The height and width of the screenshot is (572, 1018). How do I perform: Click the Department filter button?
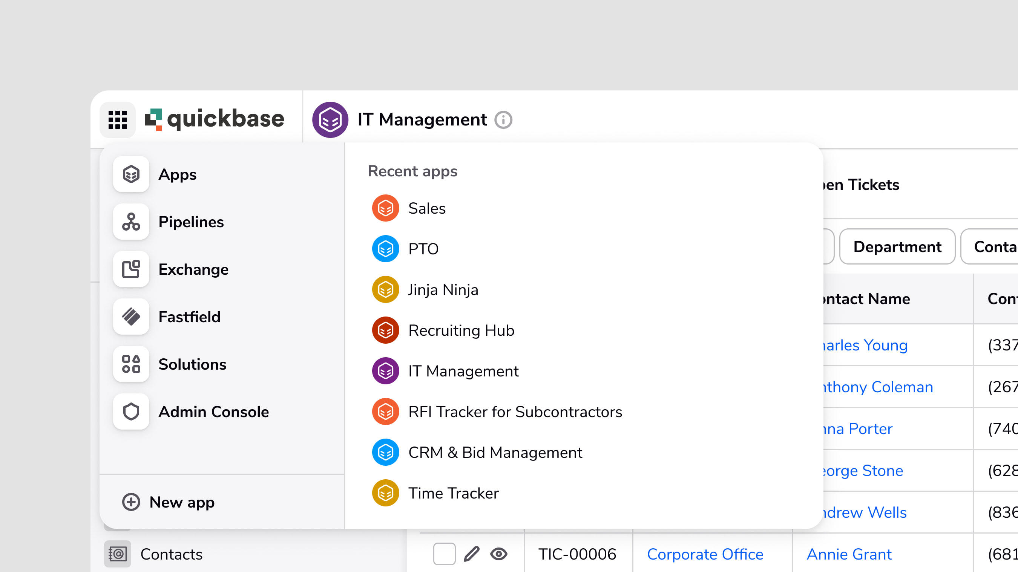pyautogui.click(x=897, y=246)
